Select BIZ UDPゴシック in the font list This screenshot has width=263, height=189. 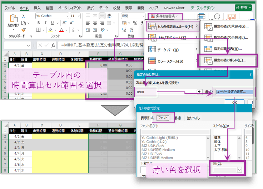pyautogui.click(x=153, y=146)
